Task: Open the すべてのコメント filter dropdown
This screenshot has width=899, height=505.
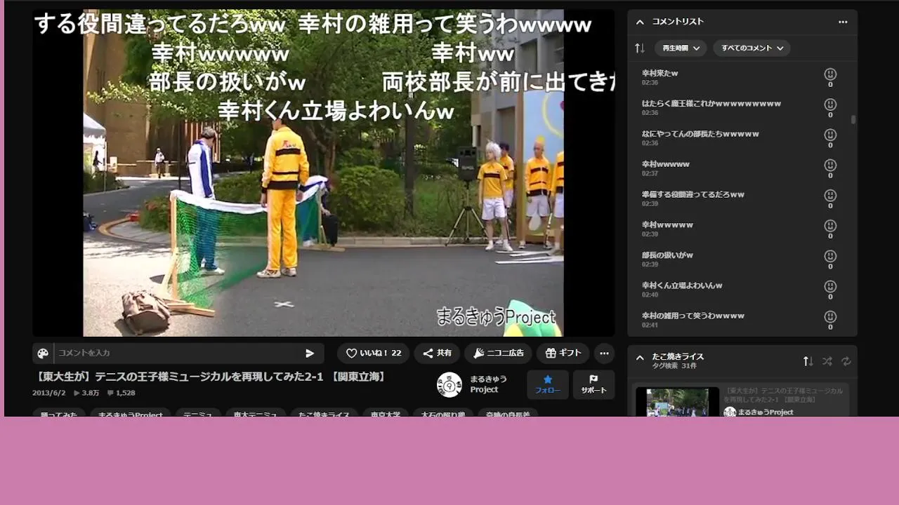Action: tap(752, 48)
